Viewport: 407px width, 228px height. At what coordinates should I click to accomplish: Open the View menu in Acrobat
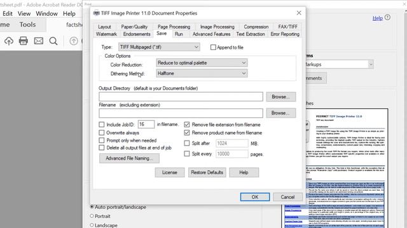click(24, 13)
